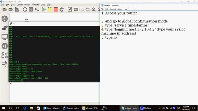Viewport: 198px width, 111px height.
Task: Select the draw rectangle tool
Action: coord(82,10)
